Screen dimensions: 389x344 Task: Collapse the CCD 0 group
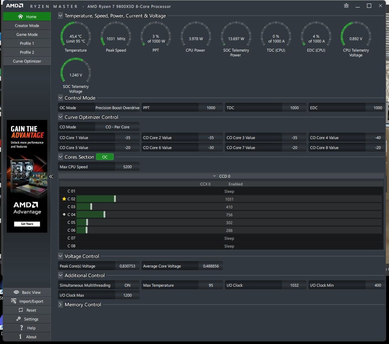(214, 176)
